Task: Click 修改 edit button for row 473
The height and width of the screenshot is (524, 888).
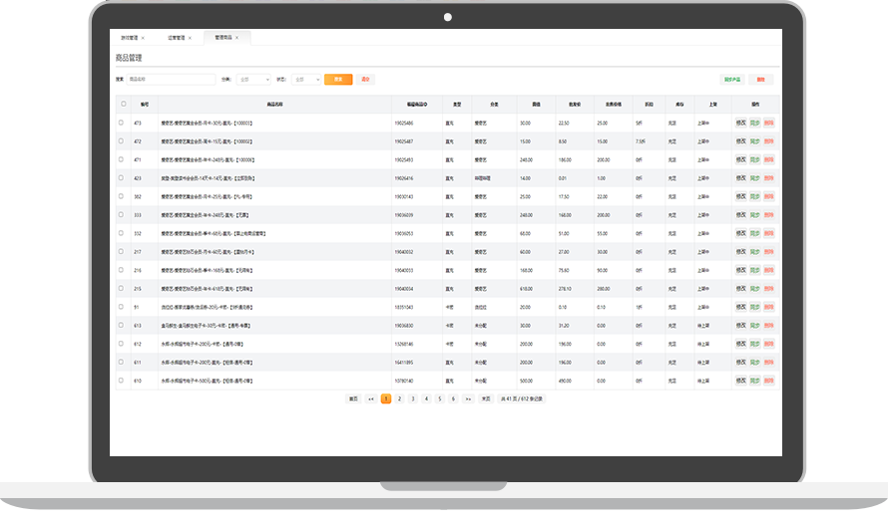Action: [740, 123]
